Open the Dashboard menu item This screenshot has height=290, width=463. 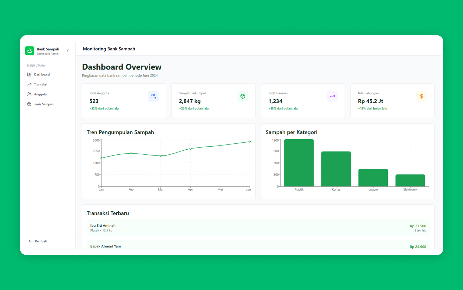(42, 75)
